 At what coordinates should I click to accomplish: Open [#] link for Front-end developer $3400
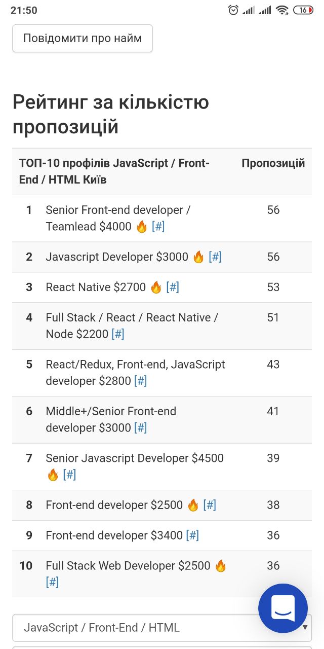pos(192,535)
